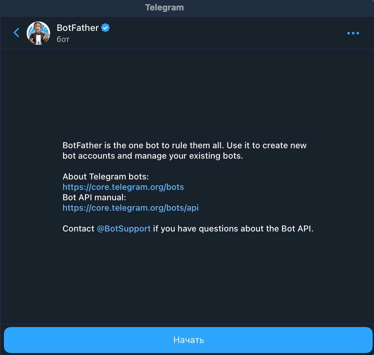The image size is (374, 355).
Task: Click the word "Contact" before @BotSupport
Action: [78, 229]
